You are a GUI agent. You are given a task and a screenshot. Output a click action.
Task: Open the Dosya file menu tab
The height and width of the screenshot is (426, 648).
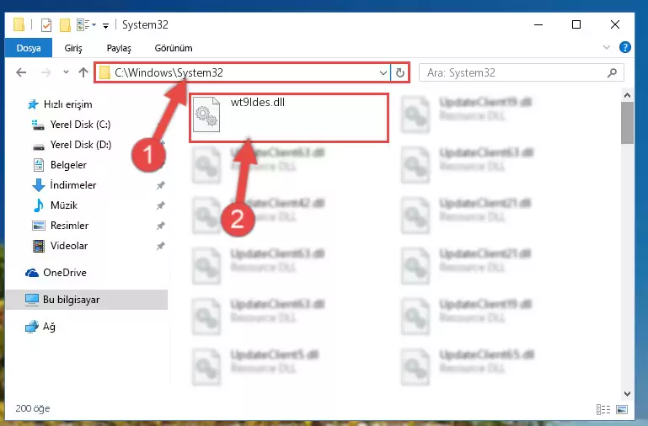point(29,48)
